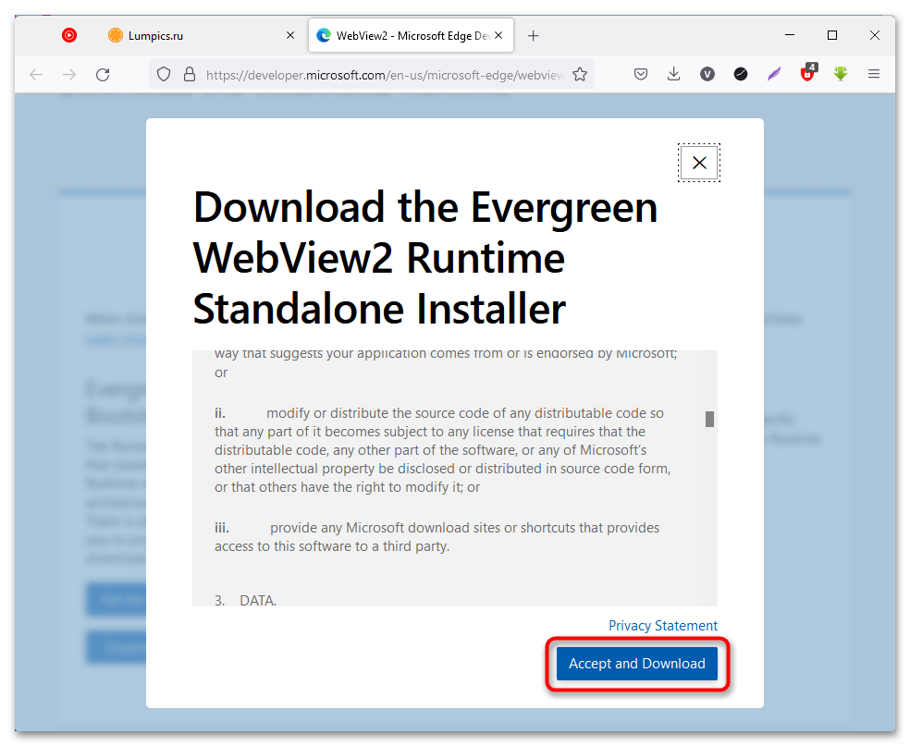Bookmark this page with the star
910x746 pixels.
580,74
